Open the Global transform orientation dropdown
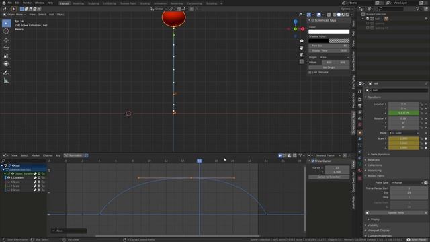The width and height of the screenshot is (430, 242). point(159,9)
